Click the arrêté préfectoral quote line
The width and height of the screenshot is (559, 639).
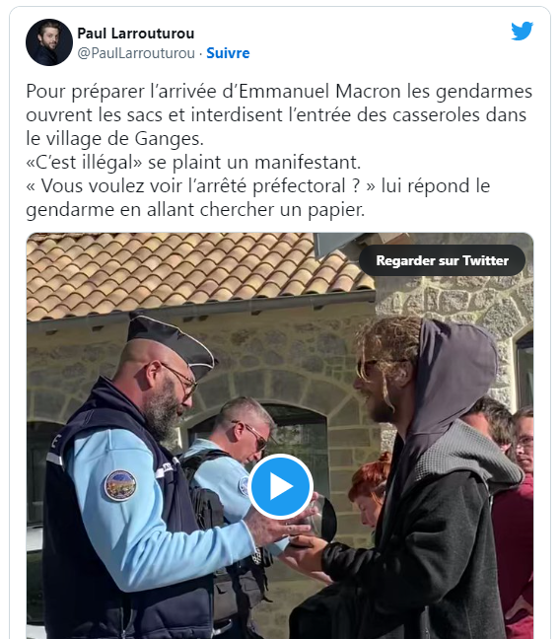pos(258,185)
